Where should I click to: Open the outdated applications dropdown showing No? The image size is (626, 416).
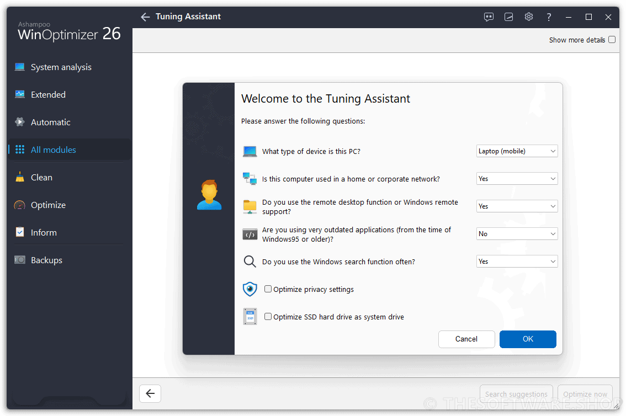[517, 234]
